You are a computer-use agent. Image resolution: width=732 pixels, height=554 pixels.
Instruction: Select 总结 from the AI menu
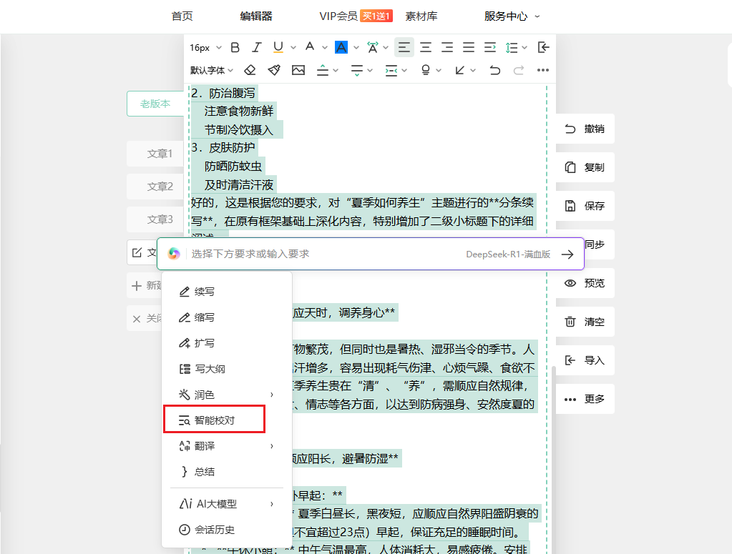tap(226, 472)
